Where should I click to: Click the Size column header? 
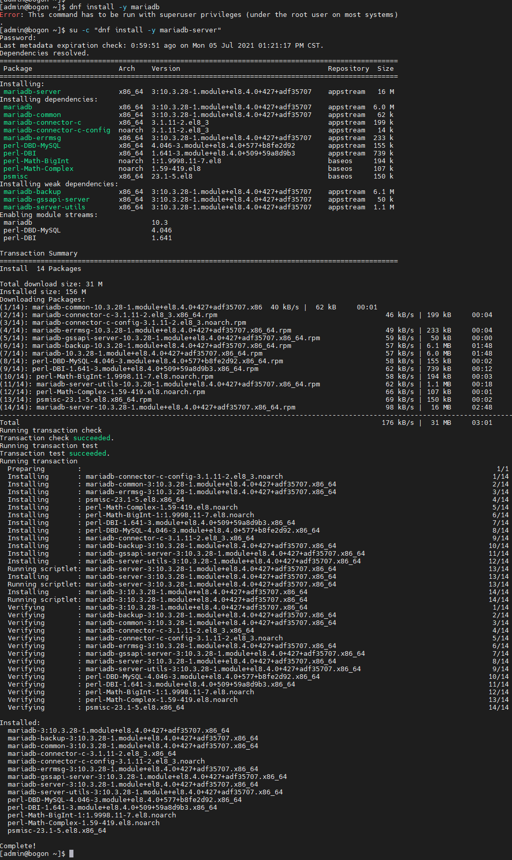tap(385, 69)
